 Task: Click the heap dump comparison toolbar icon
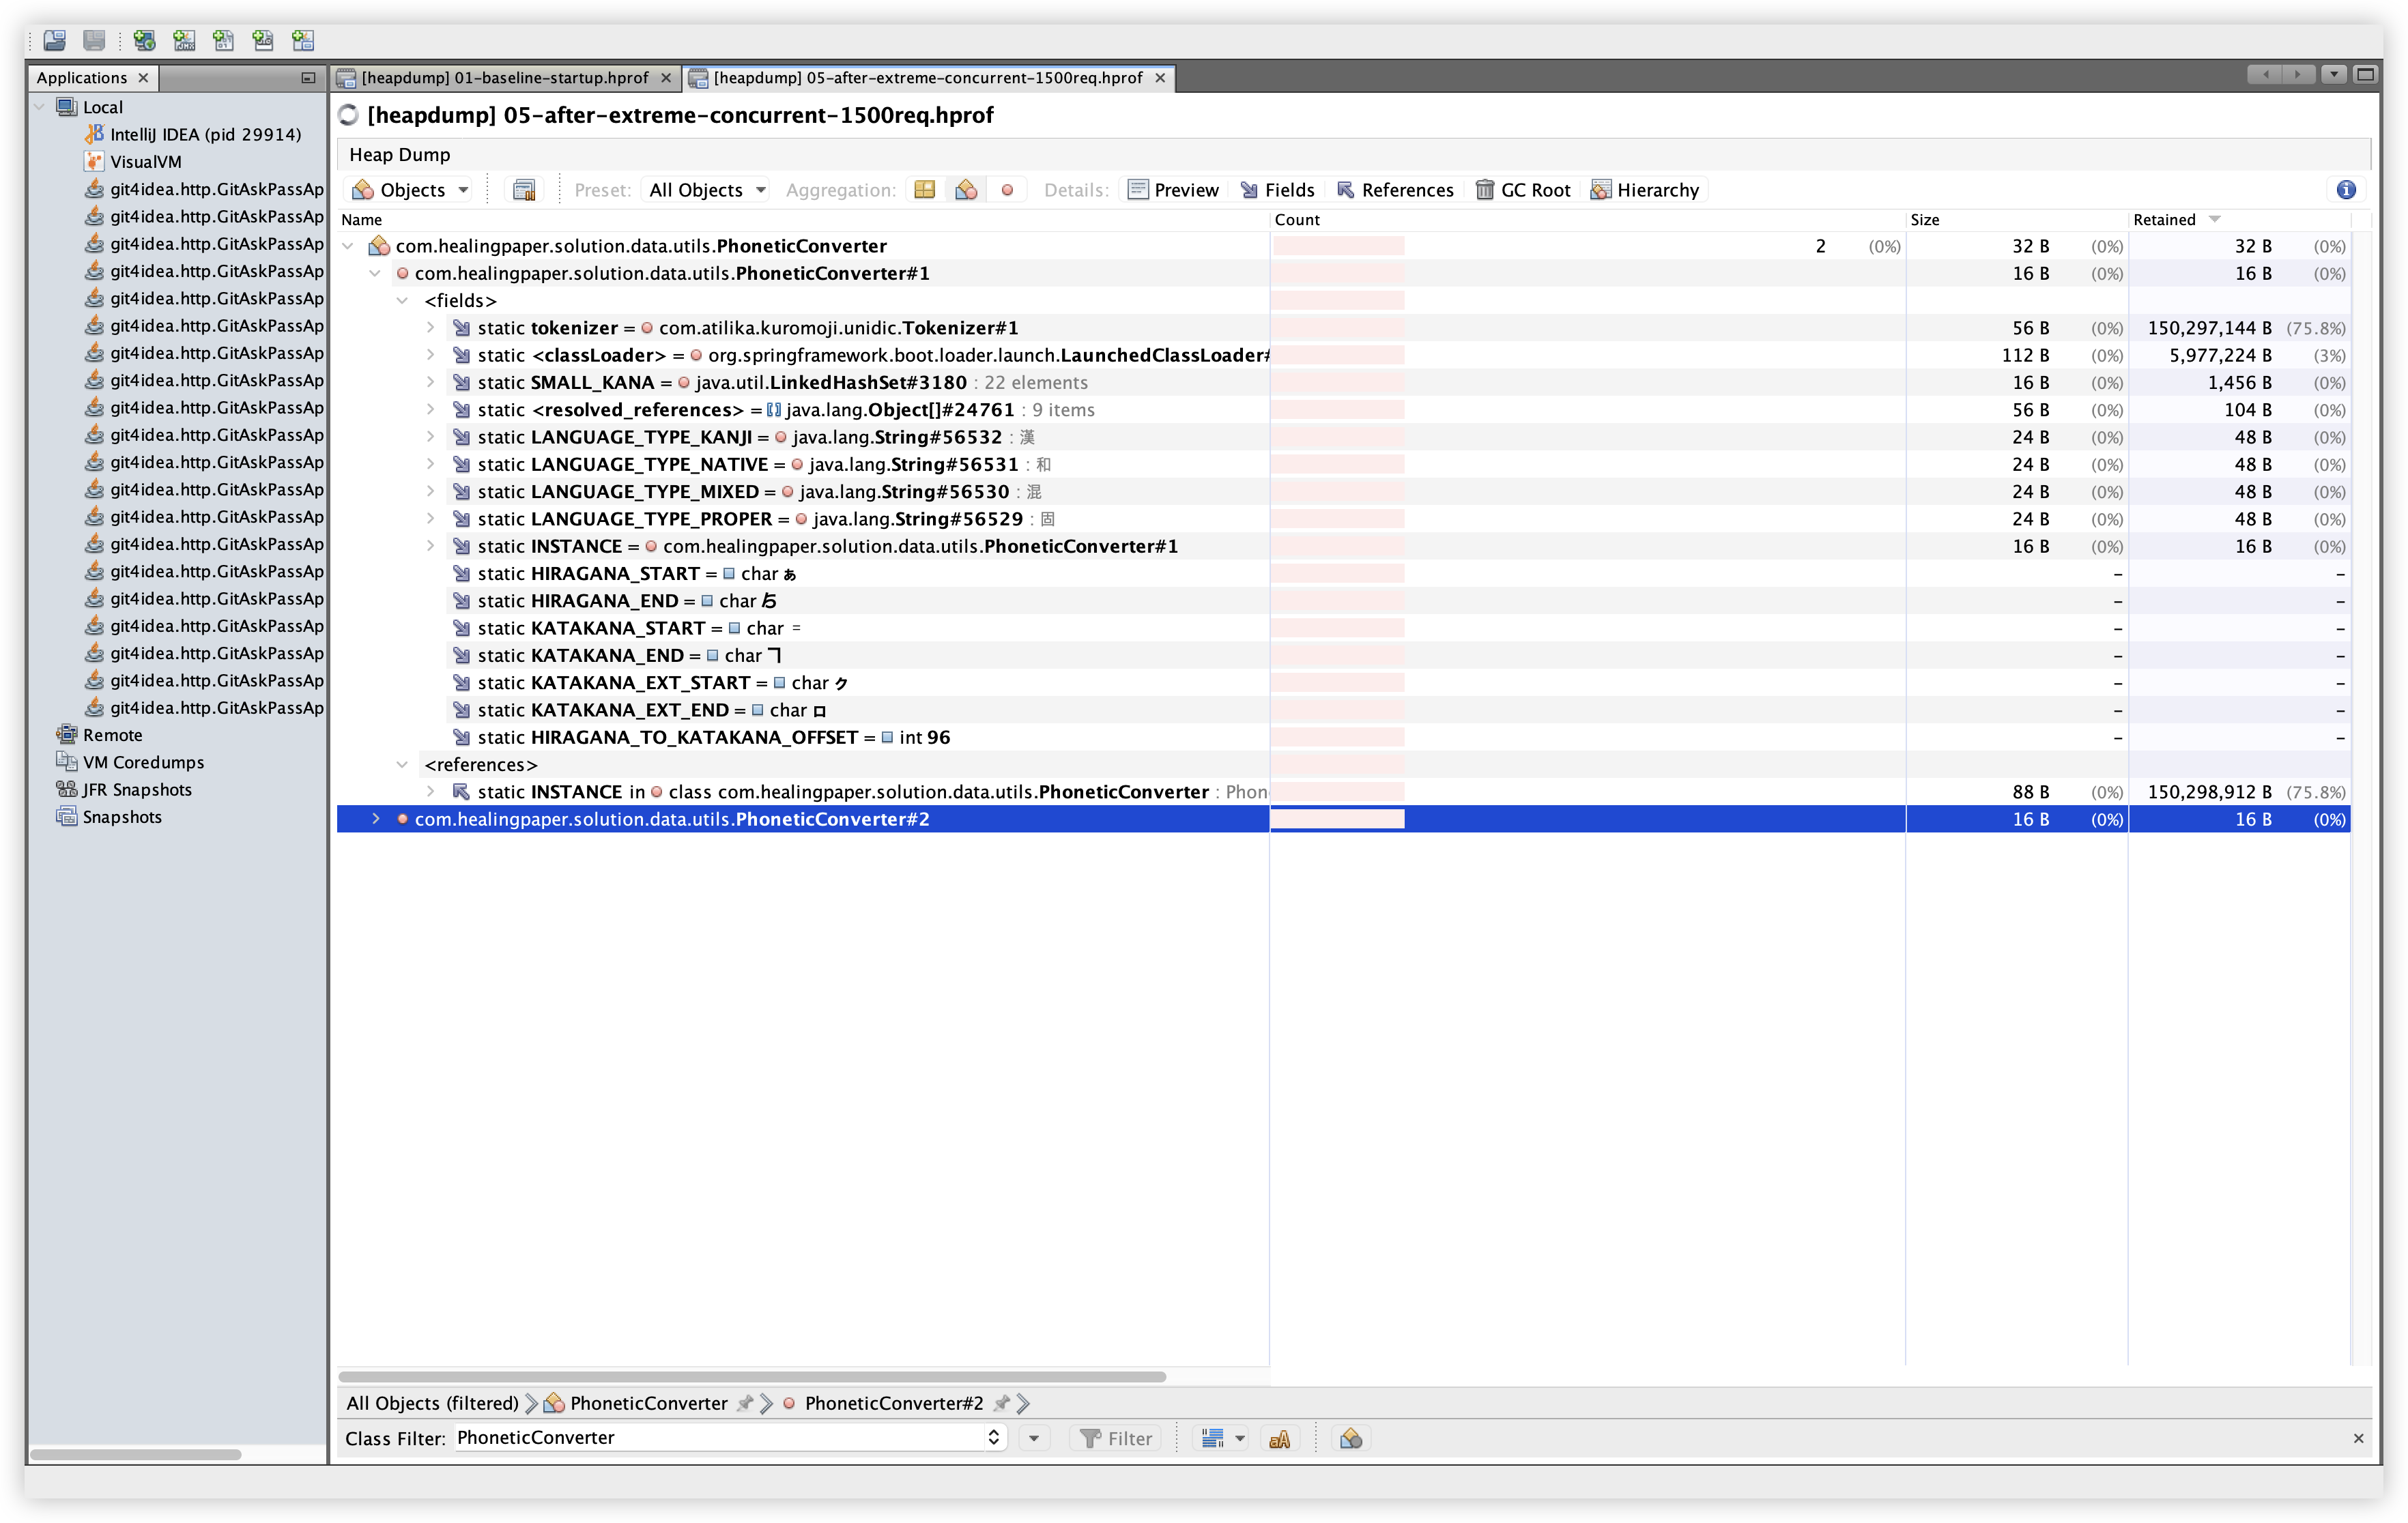click(524, 190)
